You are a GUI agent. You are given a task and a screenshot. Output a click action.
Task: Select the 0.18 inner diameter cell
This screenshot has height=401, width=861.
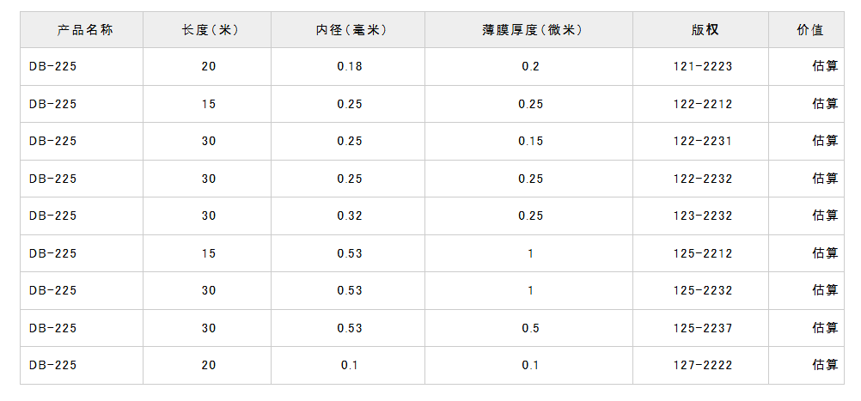click(x=350, y=66)
